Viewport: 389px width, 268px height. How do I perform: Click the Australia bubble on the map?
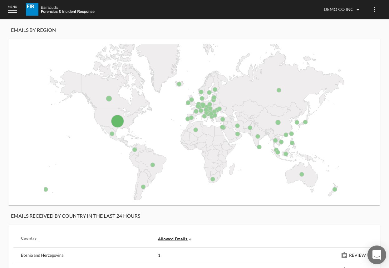coord(302,174)
